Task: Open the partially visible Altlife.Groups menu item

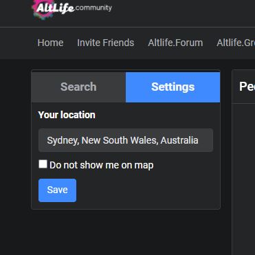Action: pyautogui.click(x=236, y=43)
